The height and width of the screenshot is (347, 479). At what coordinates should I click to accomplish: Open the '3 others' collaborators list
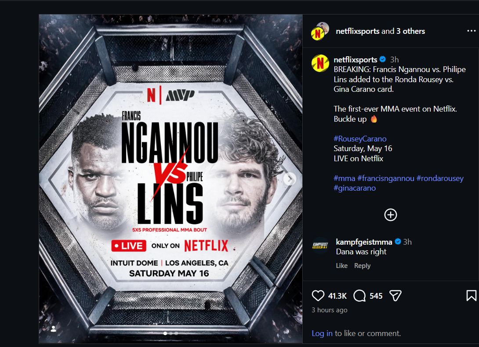click(x=410, y=31)
